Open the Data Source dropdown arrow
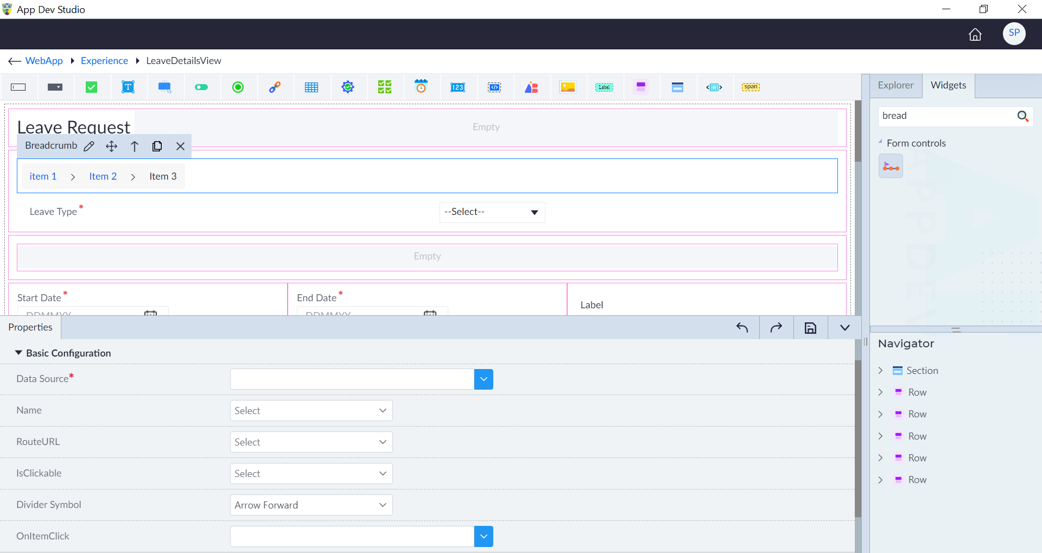This screenshot has width=1042, height=553. (x=484, y=379)
